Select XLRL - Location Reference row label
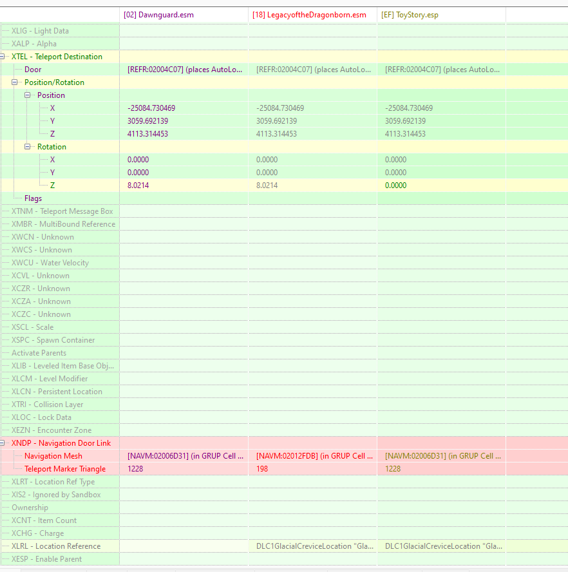 tap(56, 546)
